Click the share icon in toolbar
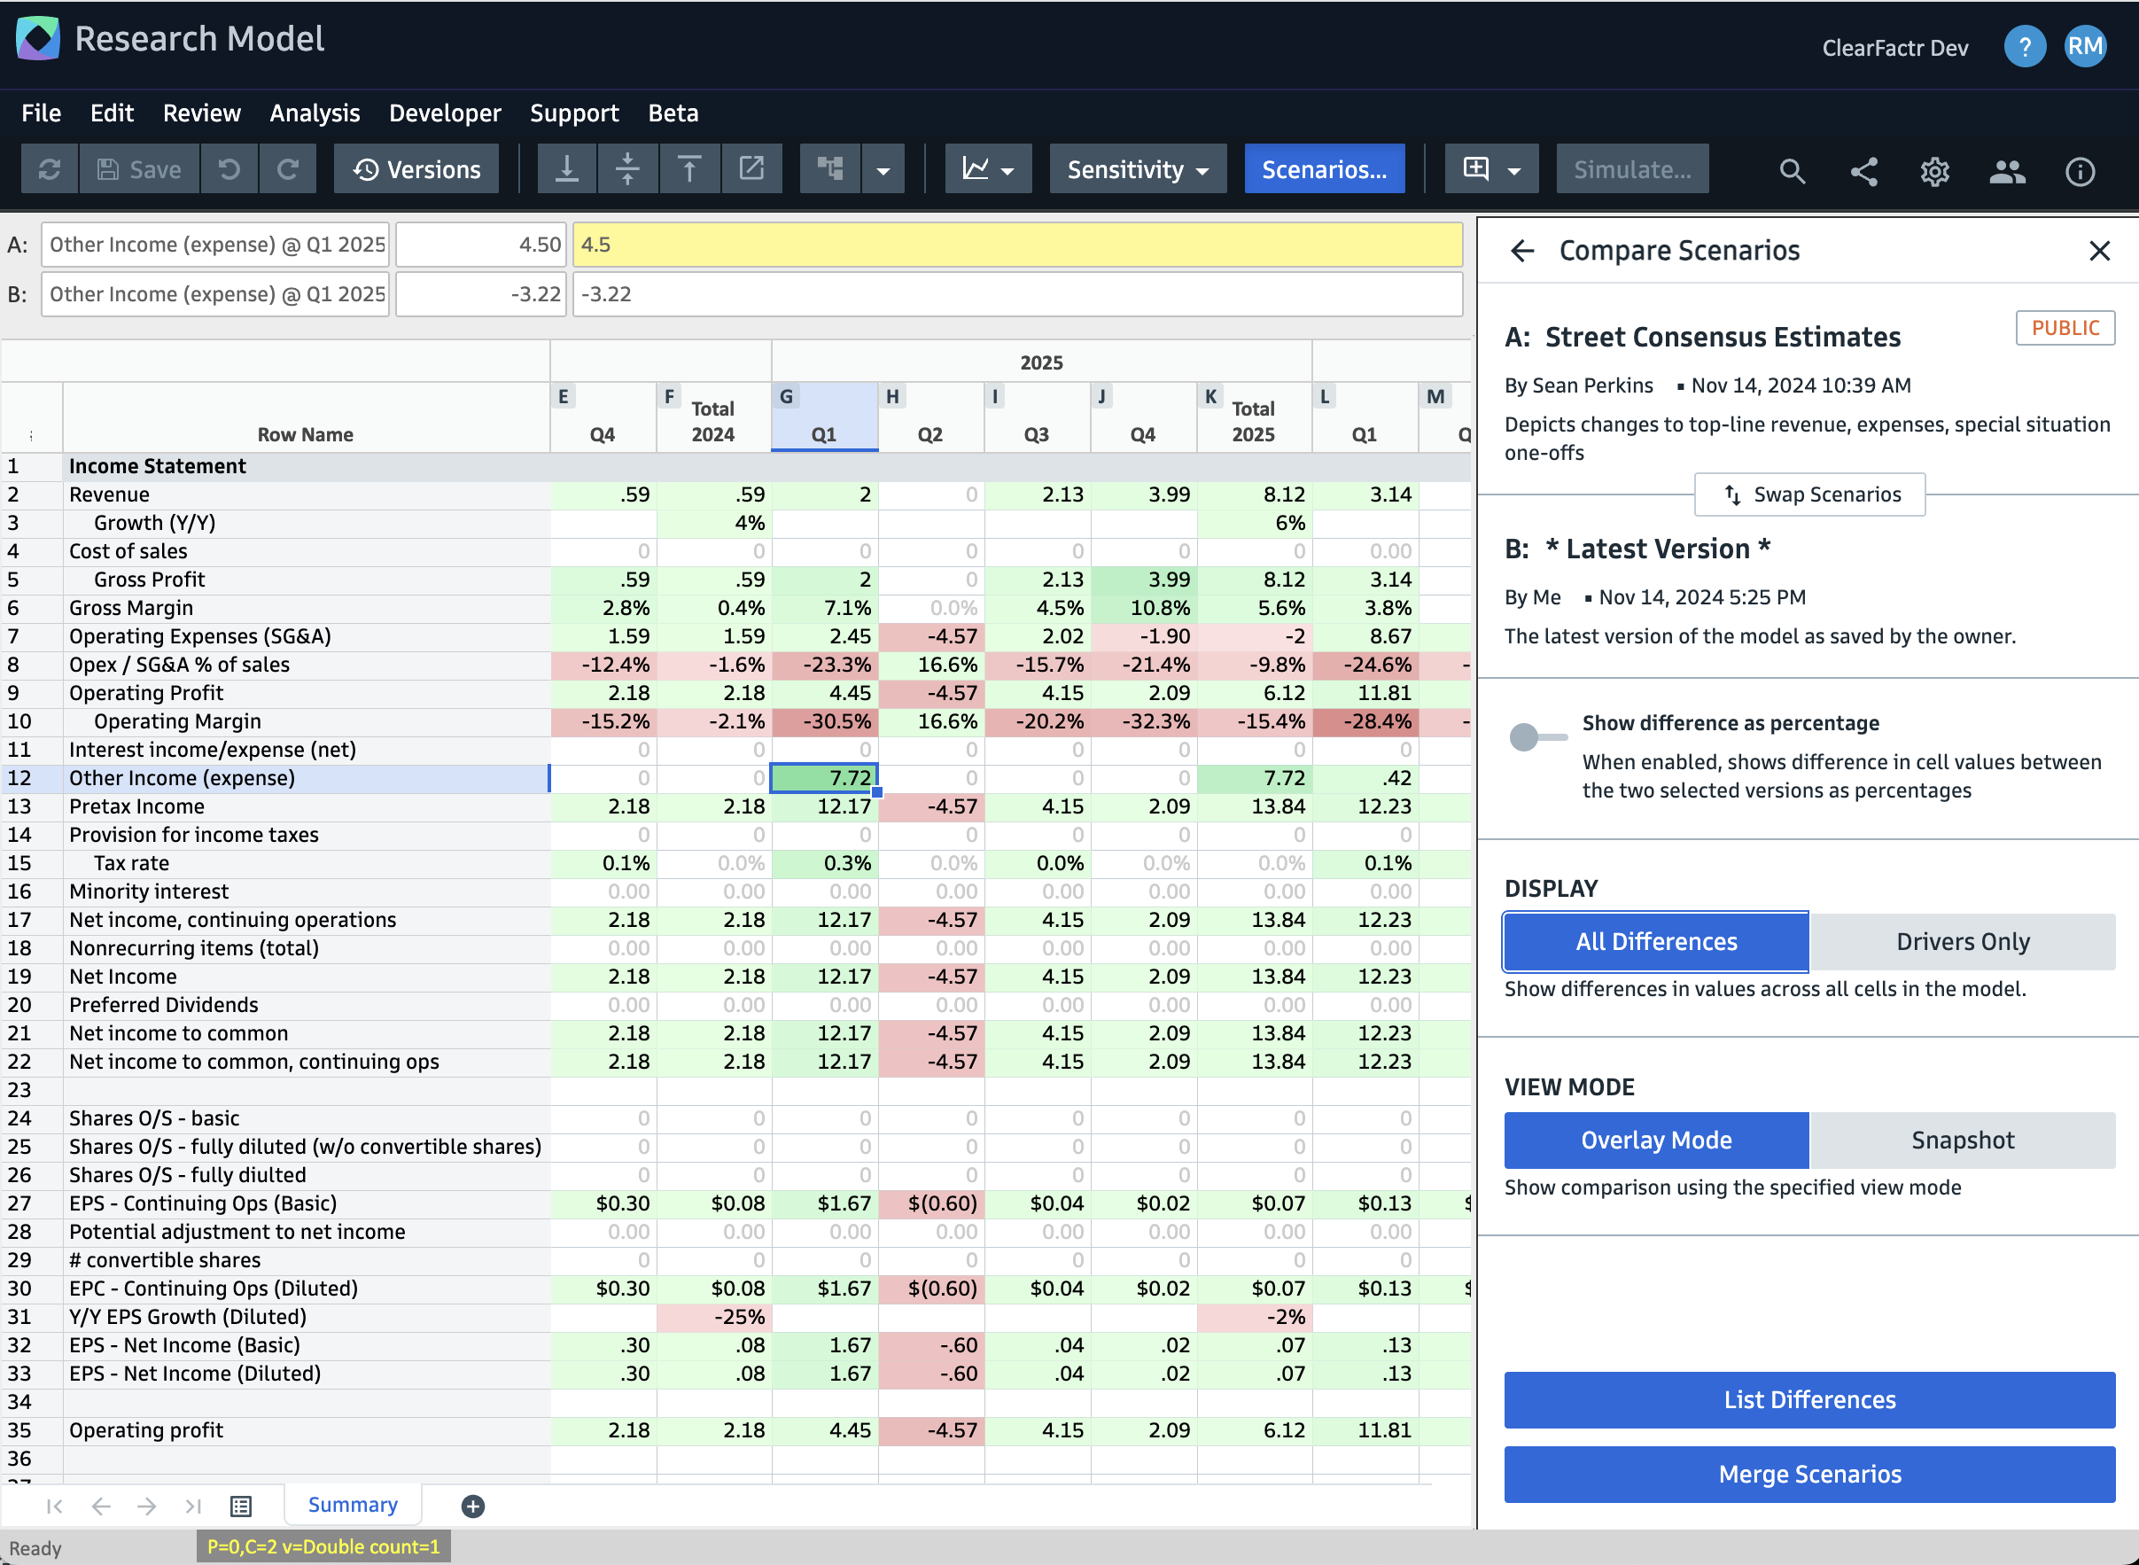 (x=1863, y=171)
